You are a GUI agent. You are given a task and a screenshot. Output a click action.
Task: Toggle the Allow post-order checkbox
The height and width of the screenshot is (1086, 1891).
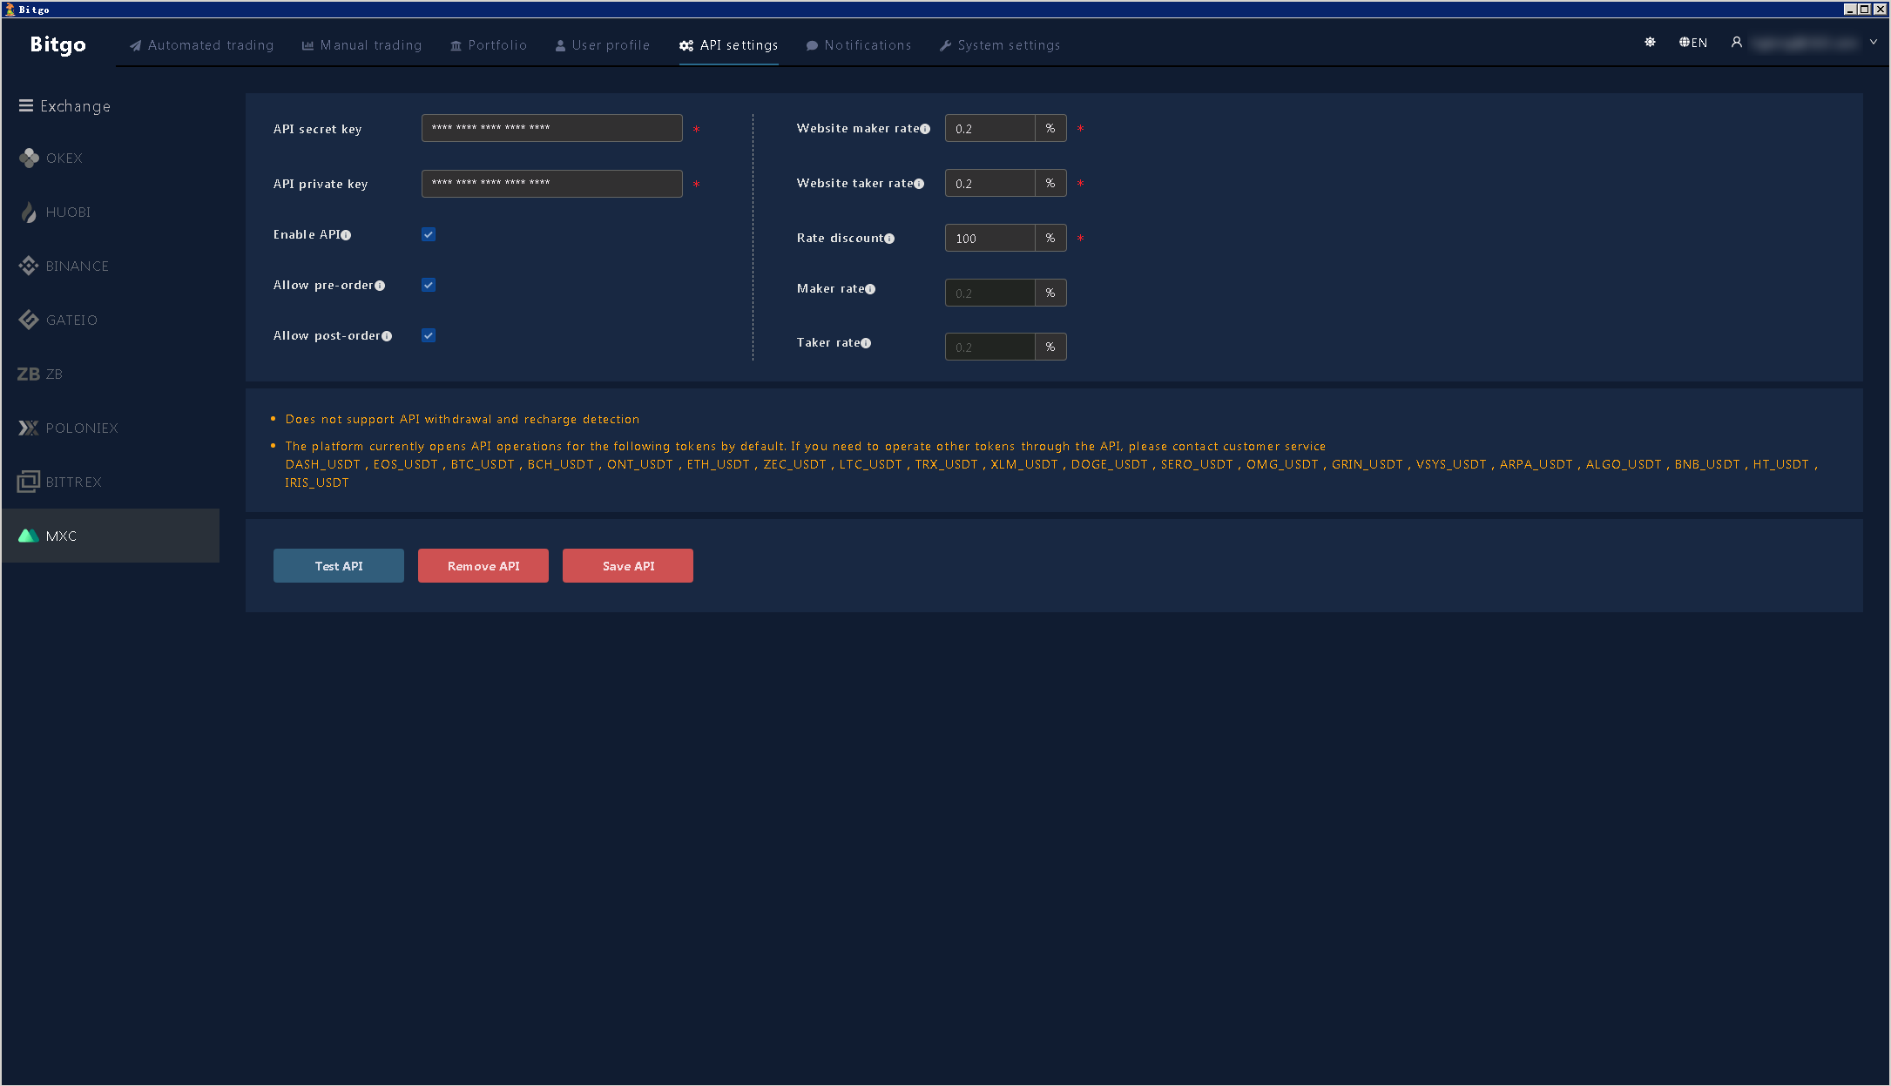pos(429,335)
